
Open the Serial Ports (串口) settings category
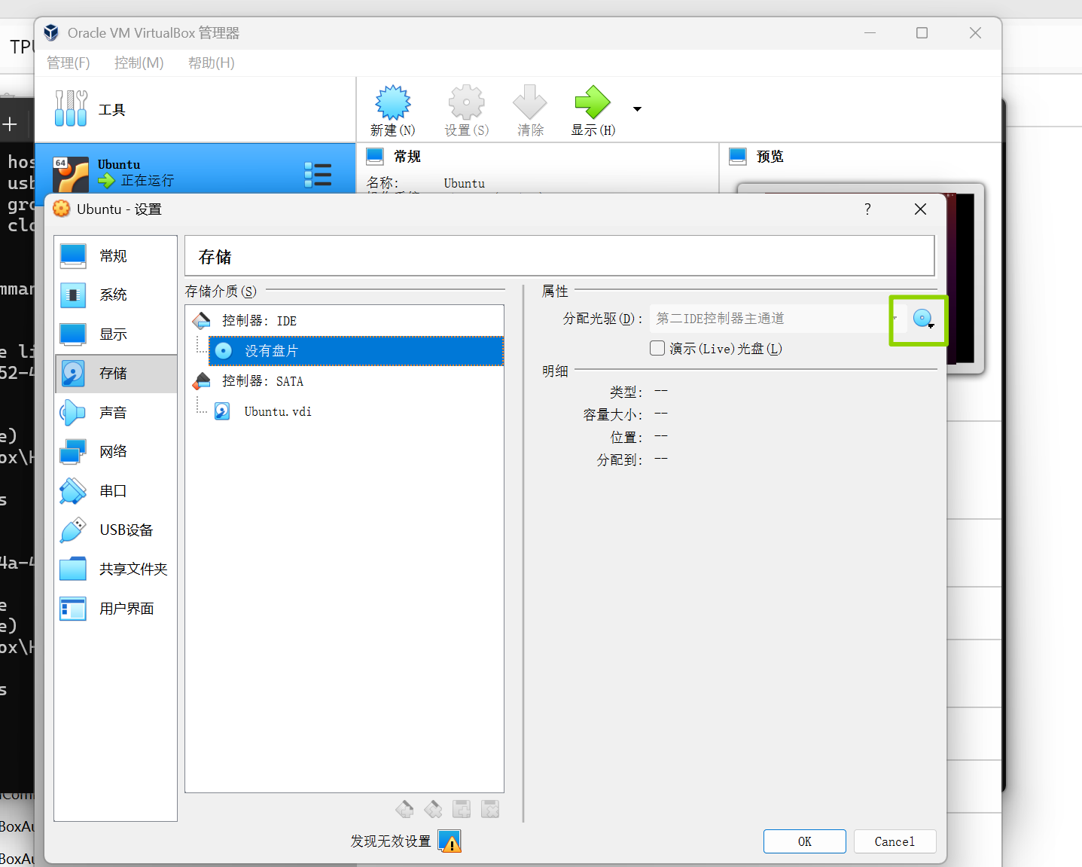(116, 491)
